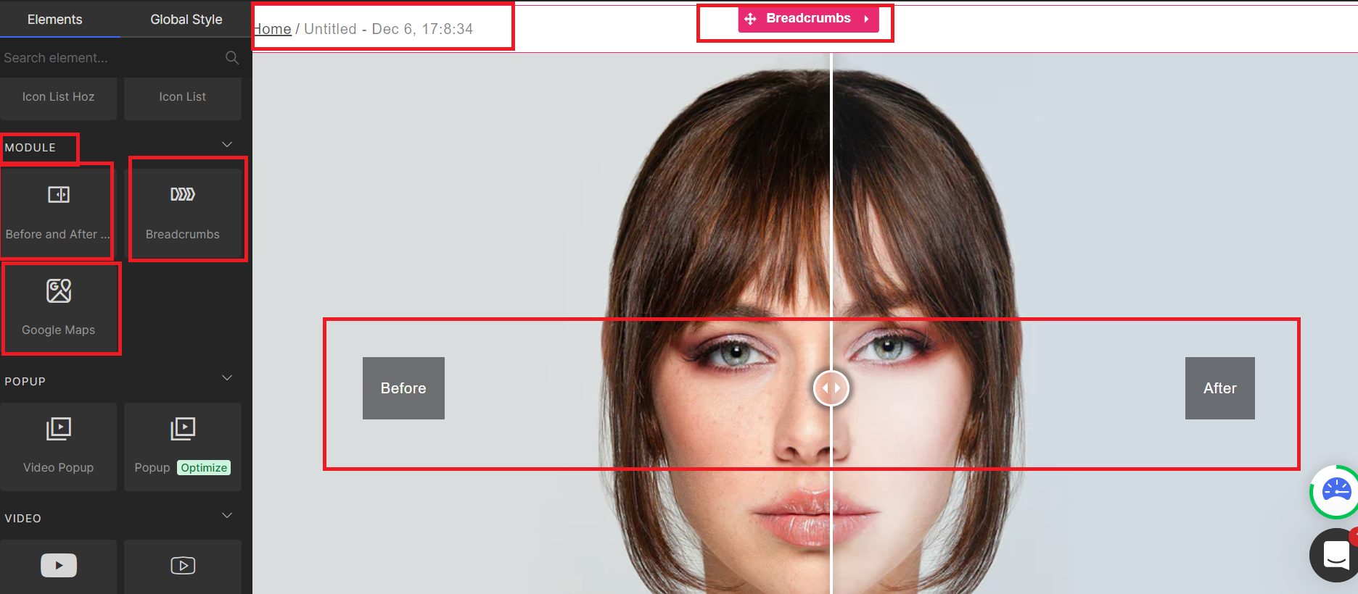Viewport: 1358px width, 594px height.
Task: Switch to the Elements tab
Action: [x=55, y=20]
